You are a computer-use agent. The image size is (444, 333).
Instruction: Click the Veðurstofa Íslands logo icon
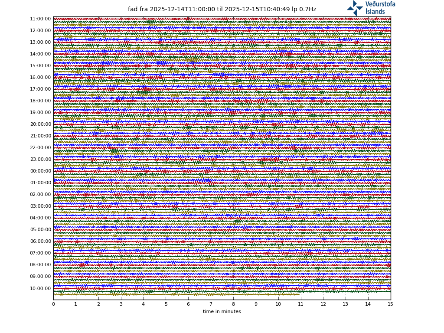355,8
